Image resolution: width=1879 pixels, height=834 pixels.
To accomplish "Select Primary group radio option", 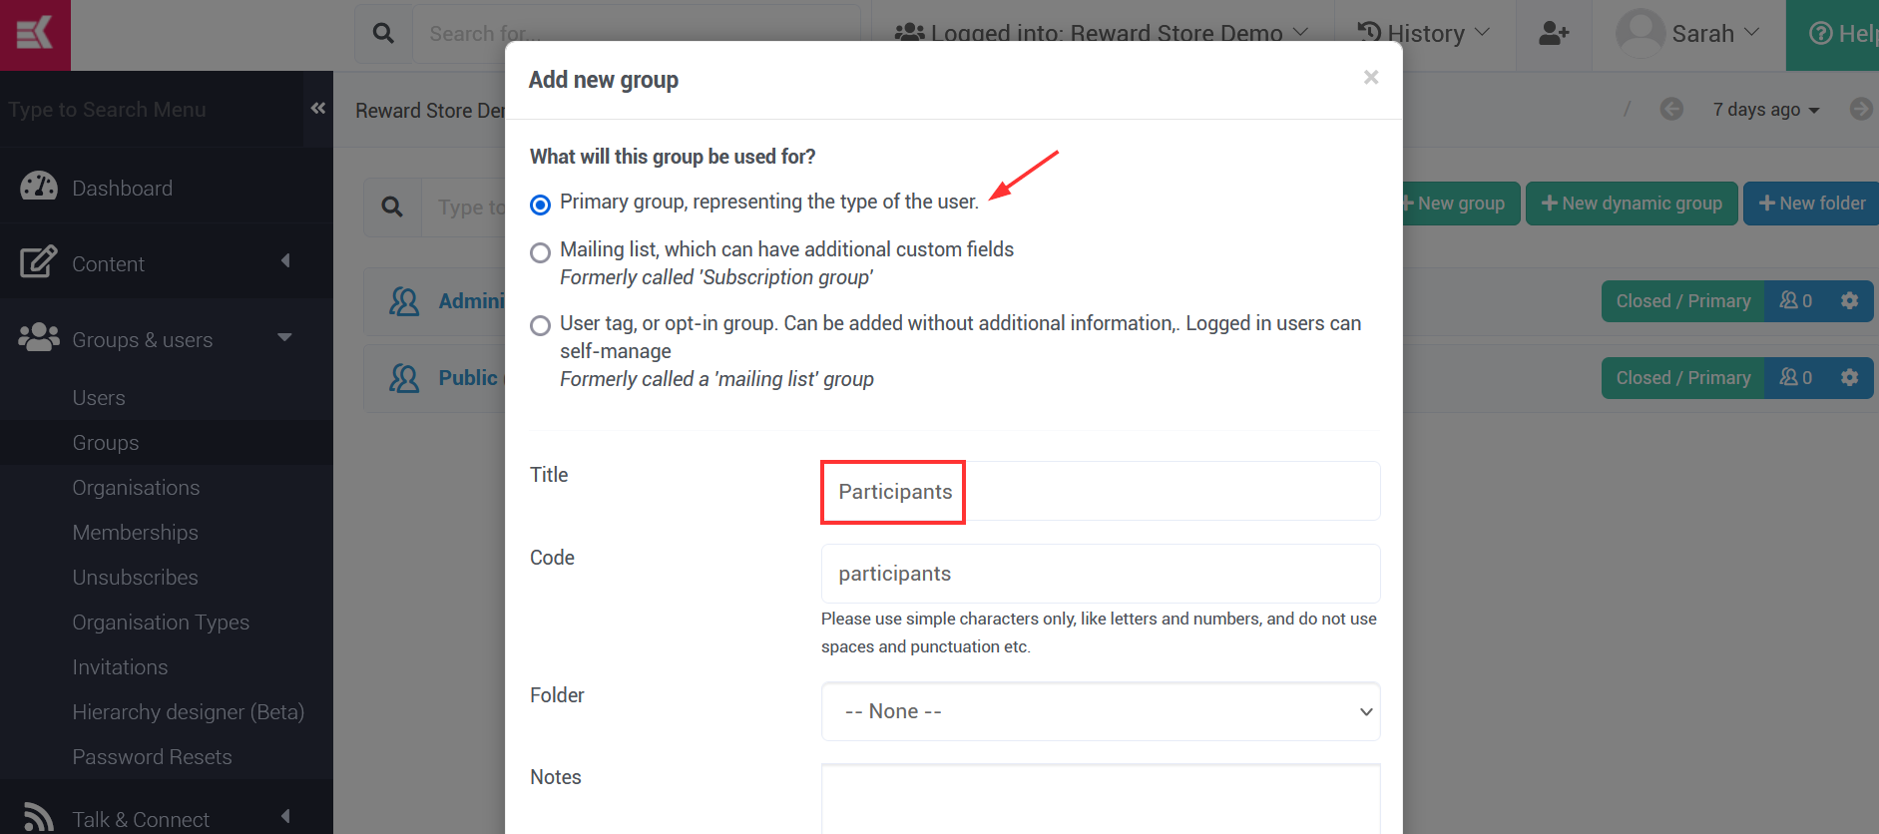I will 540,205.
